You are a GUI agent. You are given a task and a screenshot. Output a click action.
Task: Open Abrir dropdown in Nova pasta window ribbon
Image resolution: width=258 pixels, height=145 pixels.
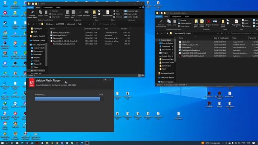[246, 20]
